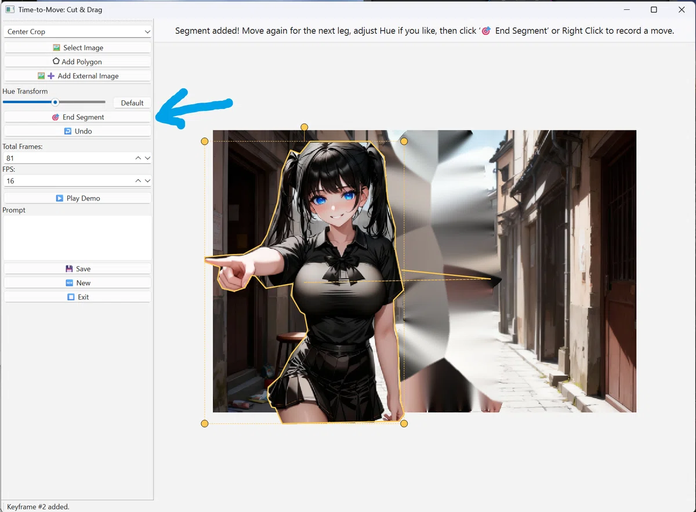Click the Exit square icon
The image size is (696, 512).
(x=71, y=297)
